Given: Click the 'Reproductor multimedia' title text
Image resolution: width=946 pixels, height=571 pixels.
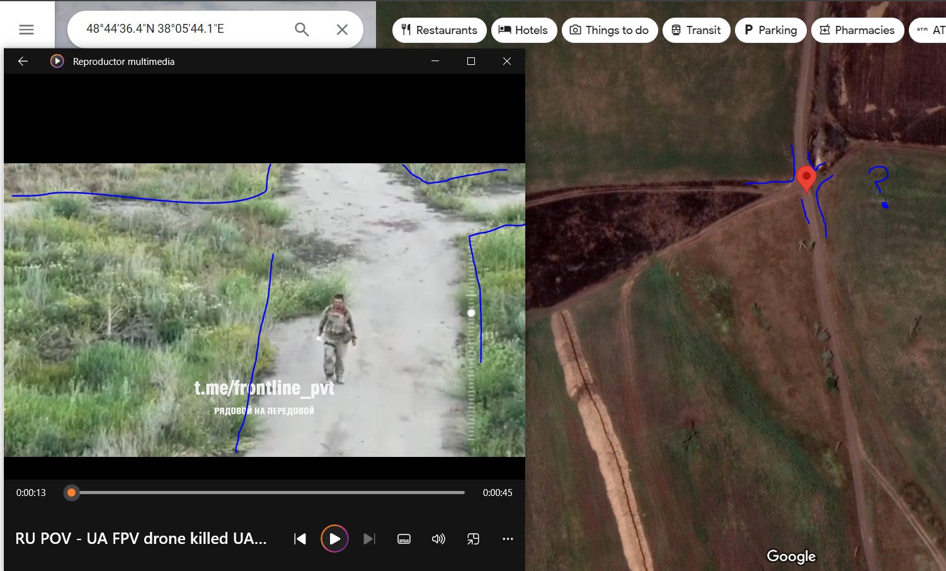Looking at the screenshot, I should coord(123,62).
